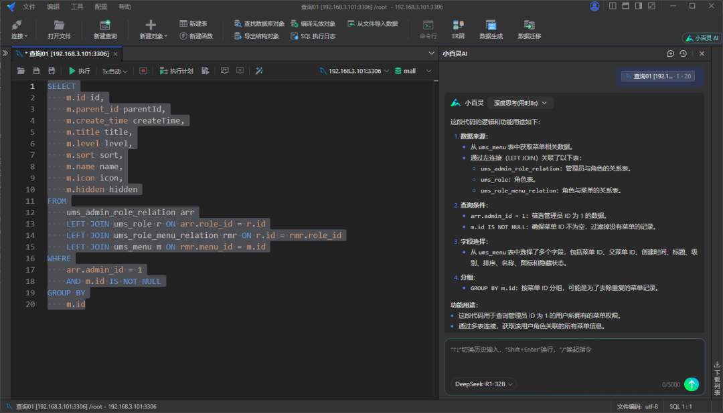
Task: Toggle the 小百灵 AI panel button
Action: (701, 38)
